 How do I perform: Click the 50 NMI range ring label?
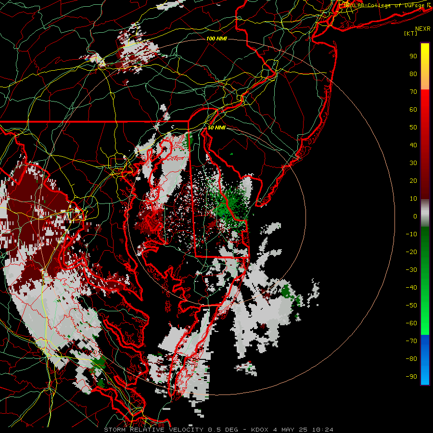pos(216,127)
